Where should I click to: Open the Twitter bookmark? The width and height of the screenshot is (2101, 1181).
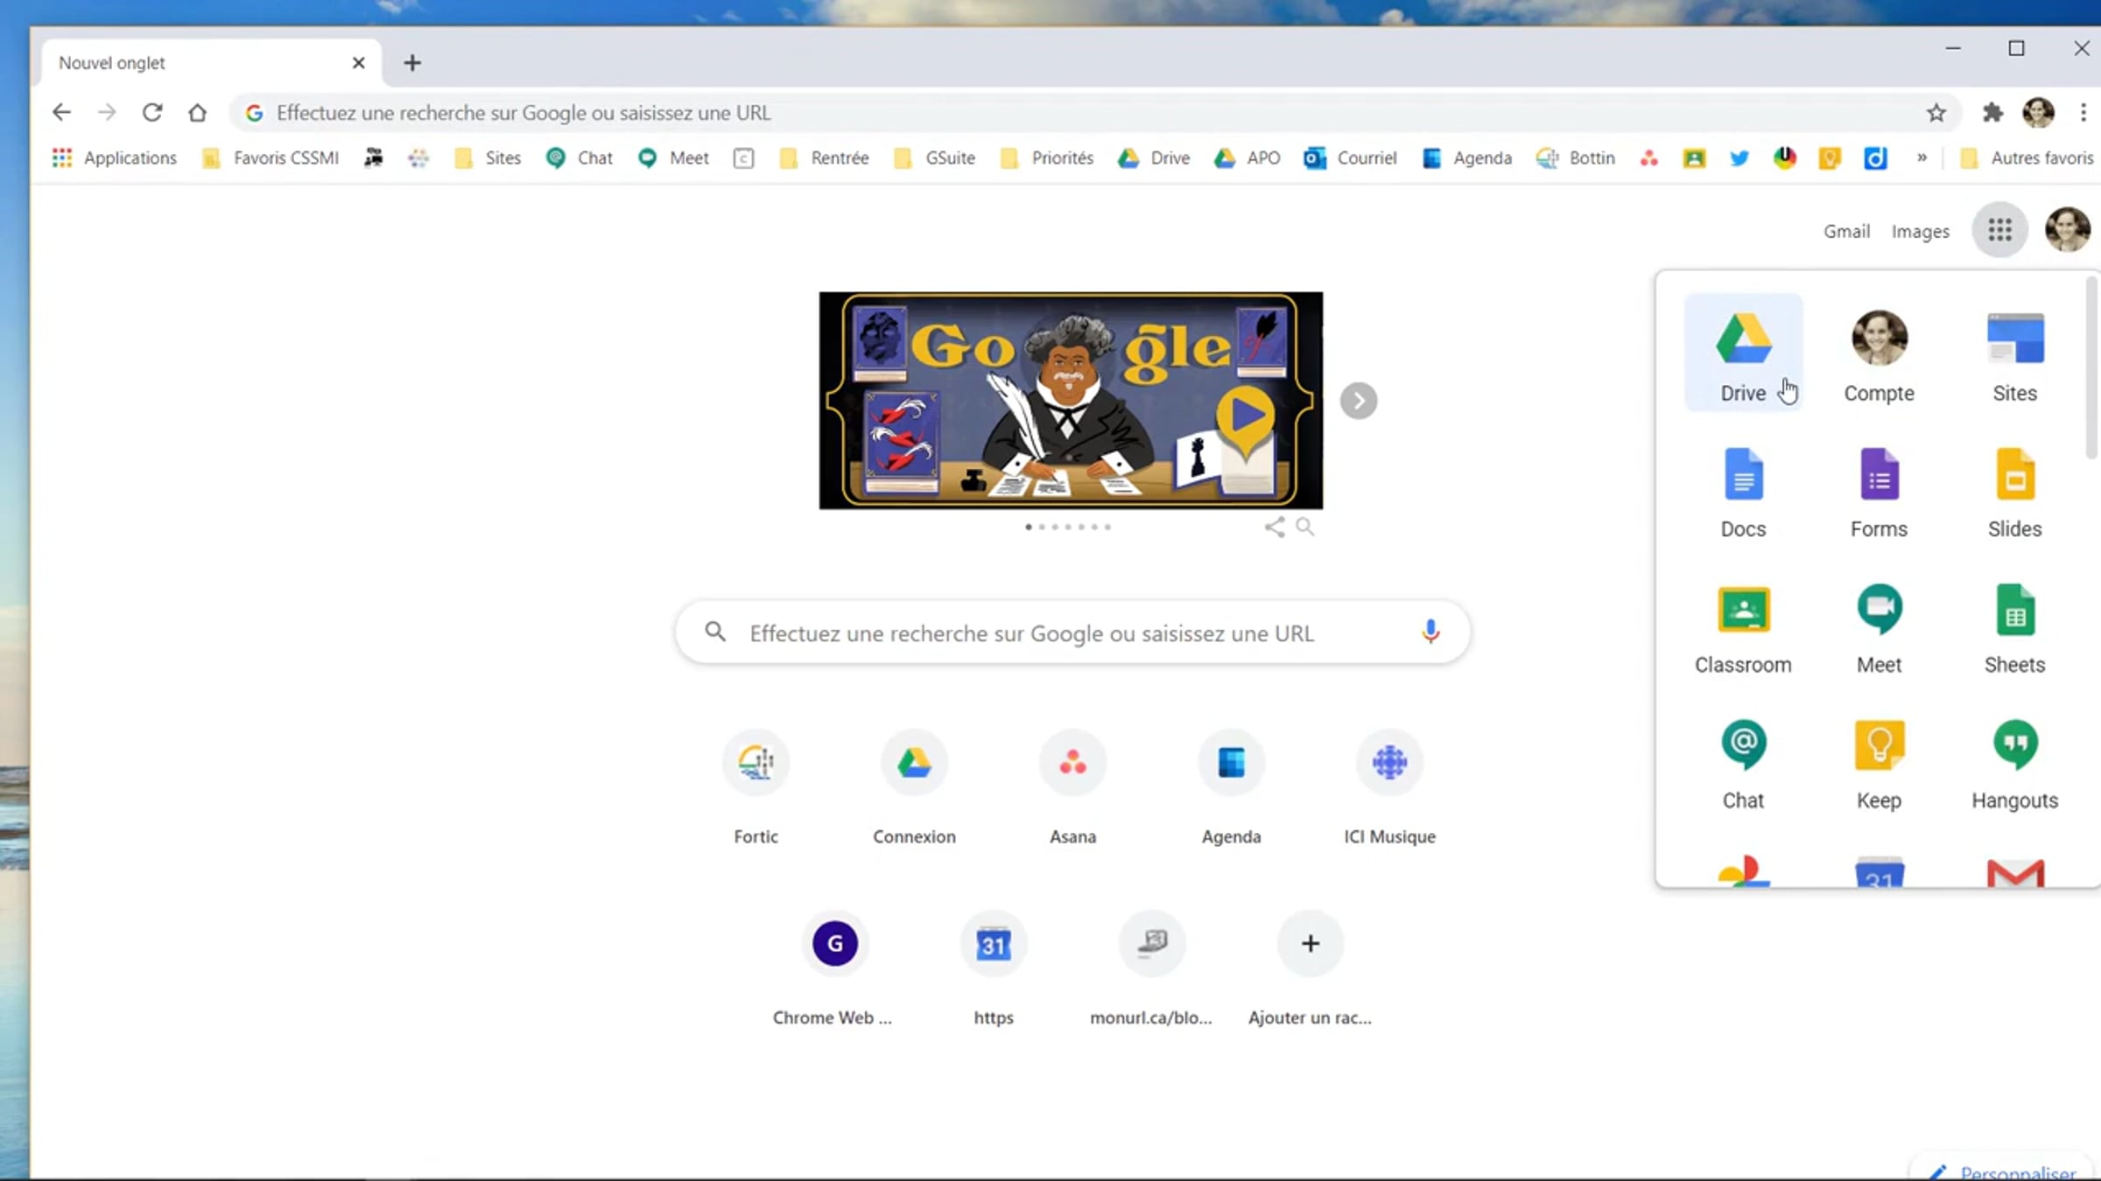(x=1739, y=158)
